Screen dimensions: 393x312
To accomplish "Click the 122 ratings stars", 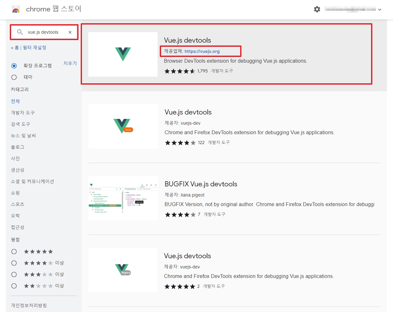I will (180, 143).
